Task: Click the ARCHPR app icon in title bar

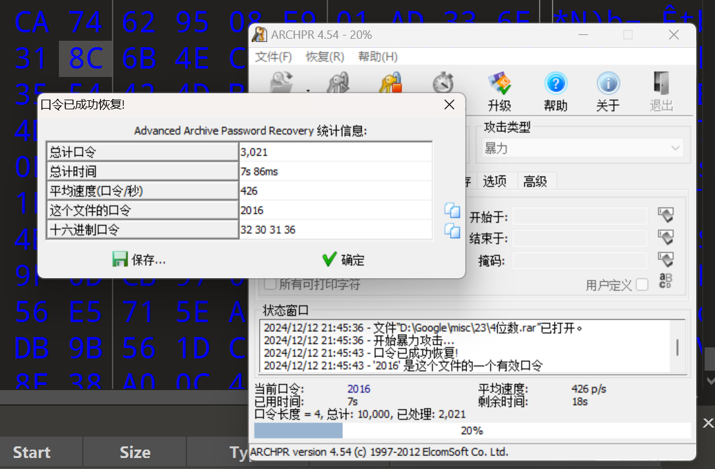Action: (259, 35)
